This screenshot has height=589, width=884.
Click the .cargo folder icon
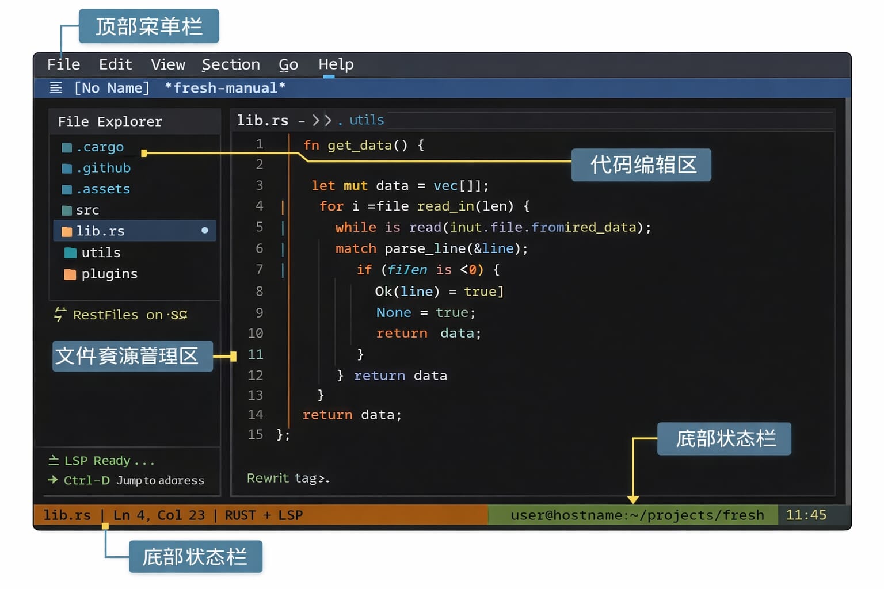(66, 147)
